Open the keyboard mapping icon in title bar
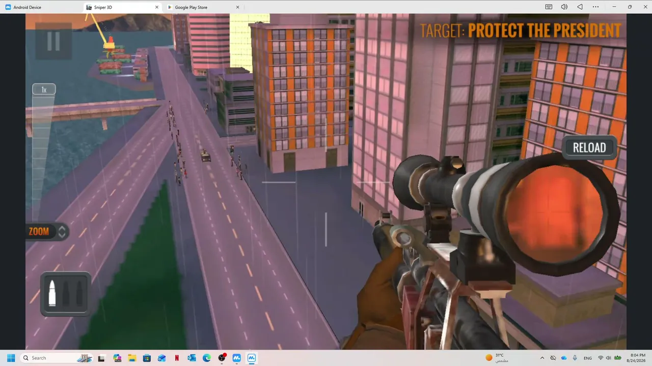652x366 pixels. click(549, 7)
